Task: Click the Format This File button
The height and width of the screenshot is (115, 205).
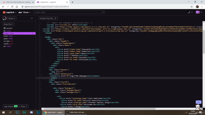Action: point(48,18)
